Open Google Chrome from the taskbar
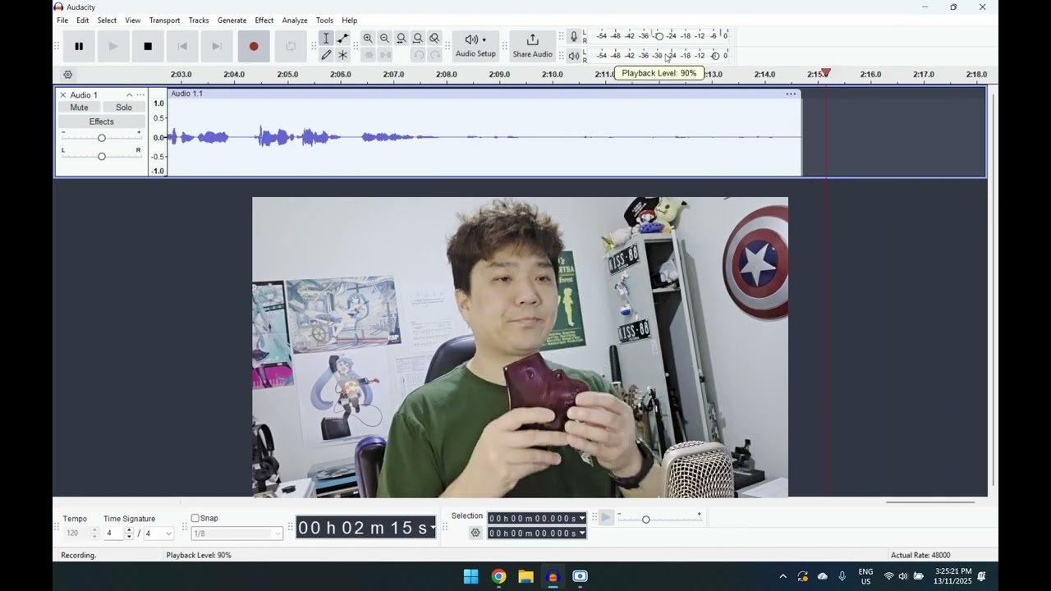This screenshot has width=1051, height=591. [x=498, y=576]
